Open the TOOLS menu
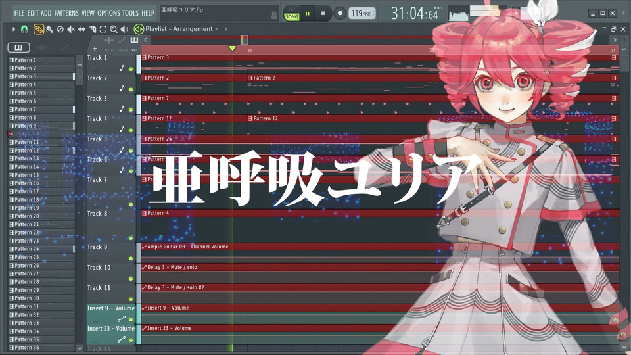631x355 pixels. pyautogui.click(x=130, y=13)
